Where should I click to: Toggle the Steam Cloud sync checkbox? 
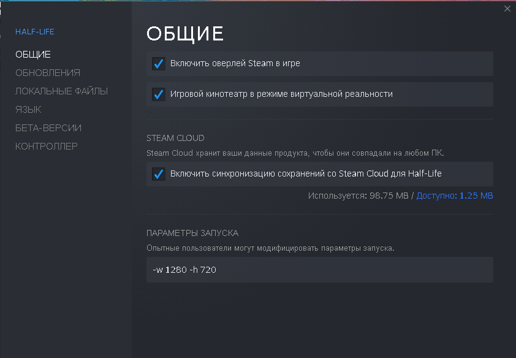tap(159, 174)
